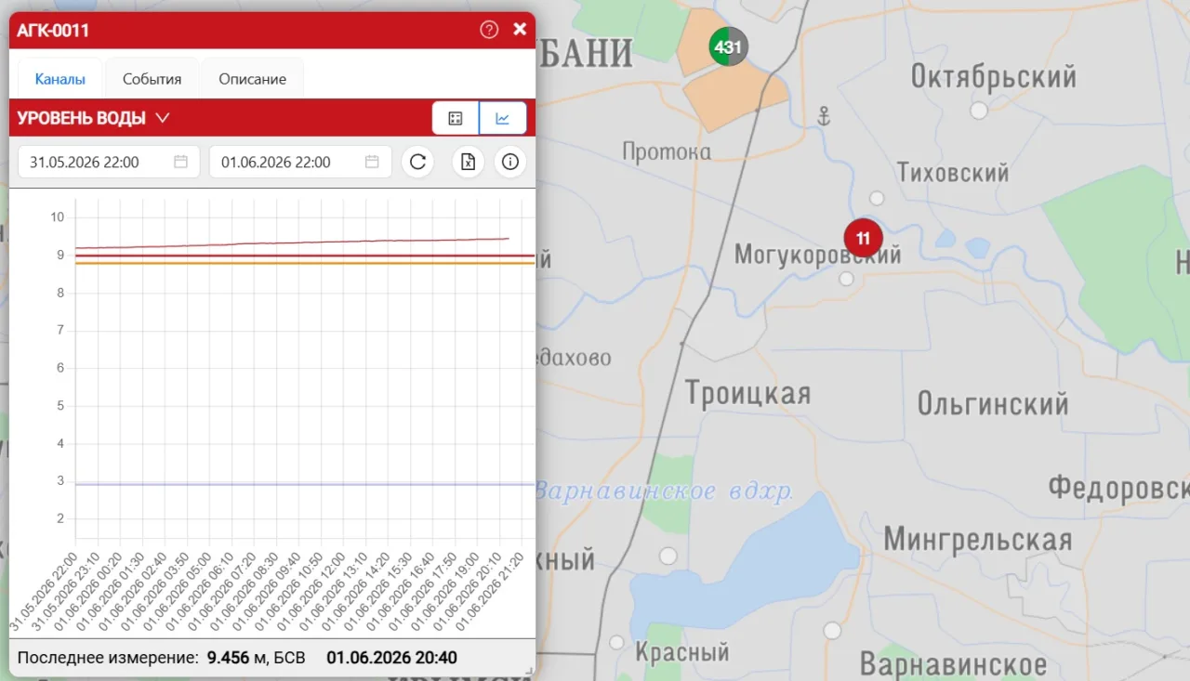Refresh the water level data
1190x681 pixels.
[x=418, y=162]
